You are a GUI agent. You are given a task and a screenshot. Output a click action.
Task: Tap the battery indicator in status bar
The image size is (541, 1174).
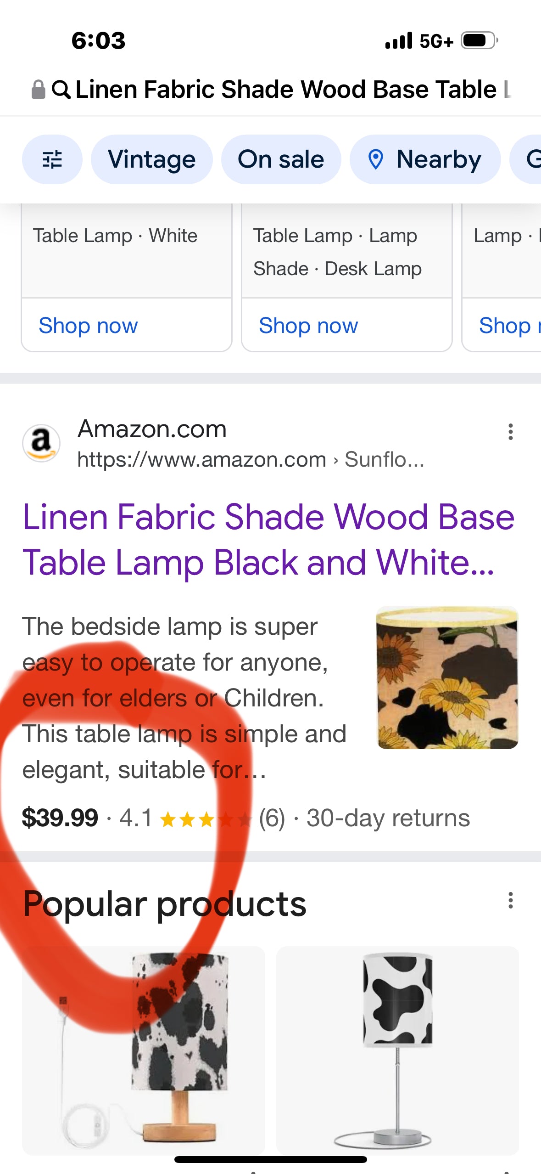(x=479, y=41)
